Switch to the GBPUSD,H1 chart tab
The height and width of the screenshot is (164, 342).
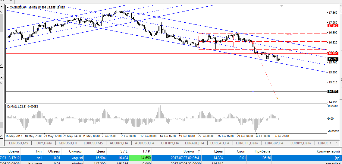tap(68, 143)
